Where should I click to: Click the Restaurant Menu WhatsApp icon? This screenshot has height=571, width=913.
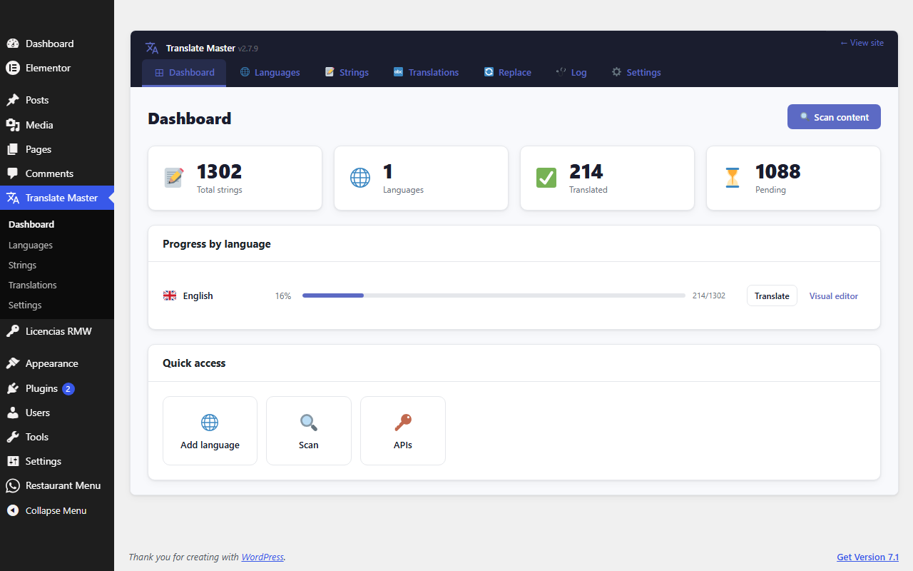tap(13, 485)
